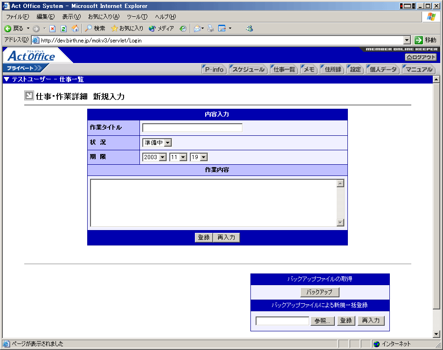Switch to the スケジュール tab

click(x=248, y=69)
